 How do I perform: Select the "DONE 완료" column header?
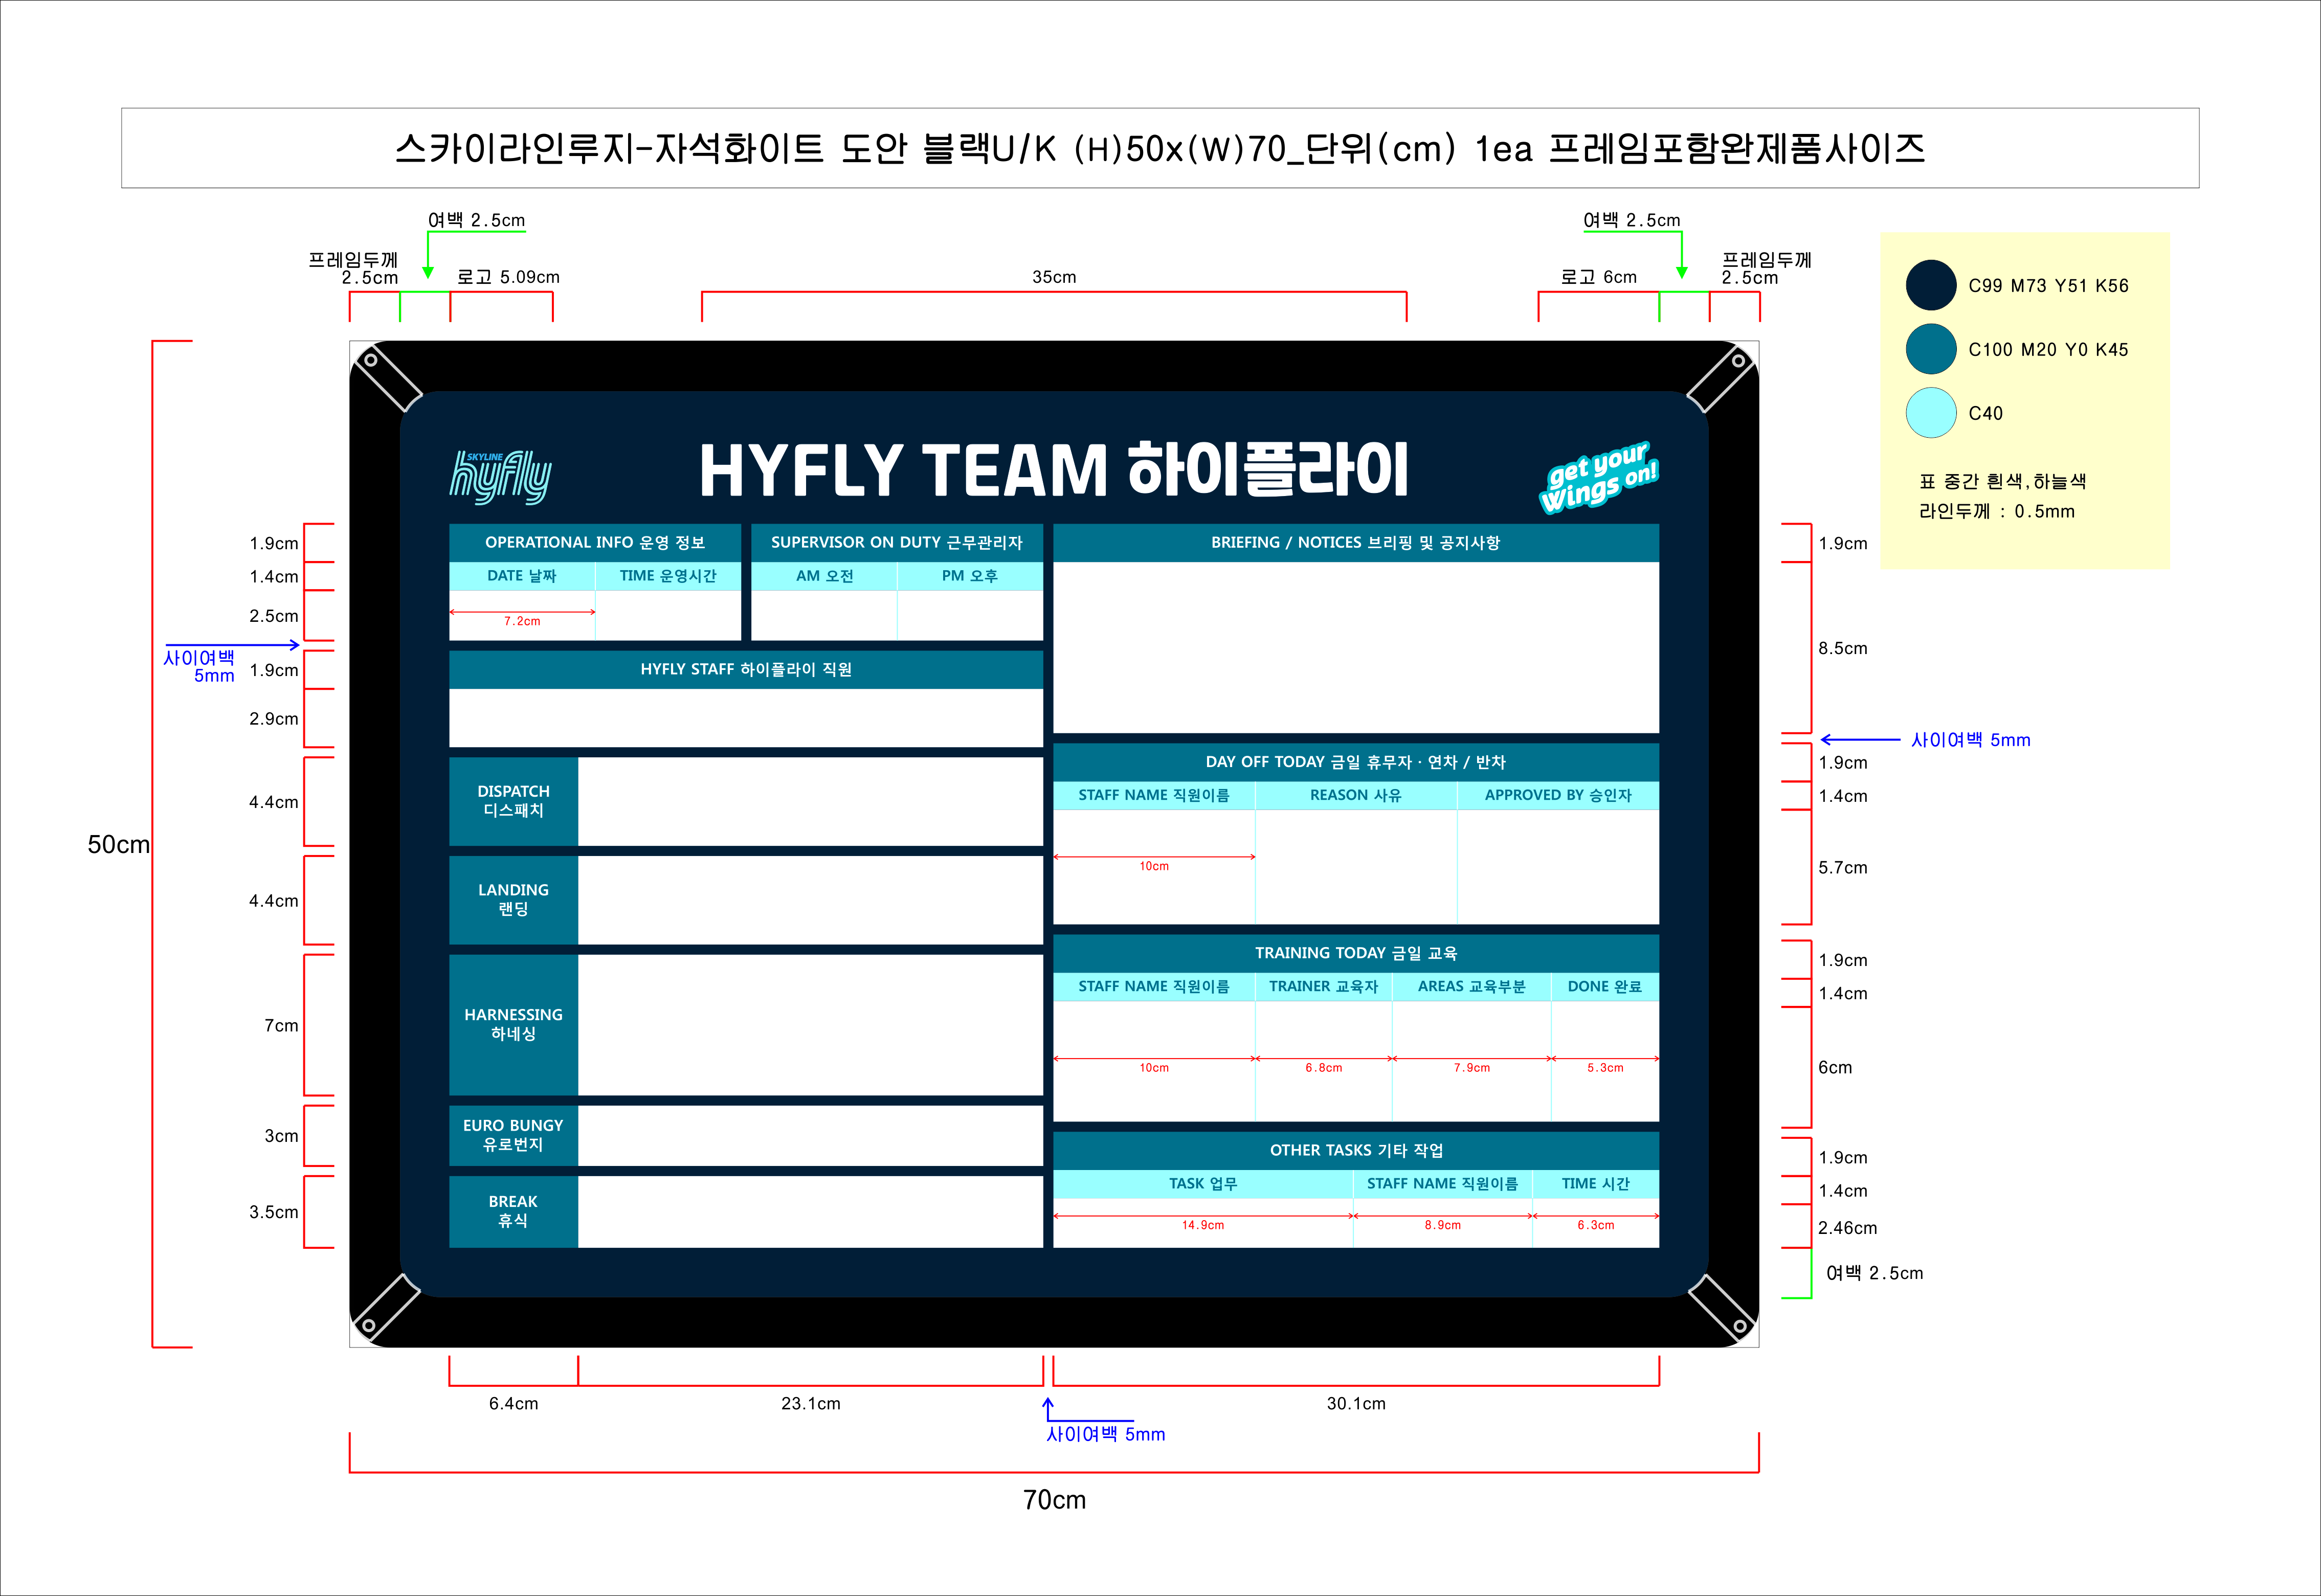coord(1605,986)
